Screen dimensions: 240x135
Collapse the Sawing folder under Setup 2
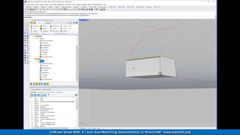[36, 39]
